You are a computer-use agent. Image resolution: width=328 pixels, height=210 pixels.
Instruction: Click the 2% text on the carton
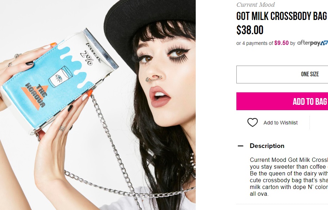click(x=87, y=58)
